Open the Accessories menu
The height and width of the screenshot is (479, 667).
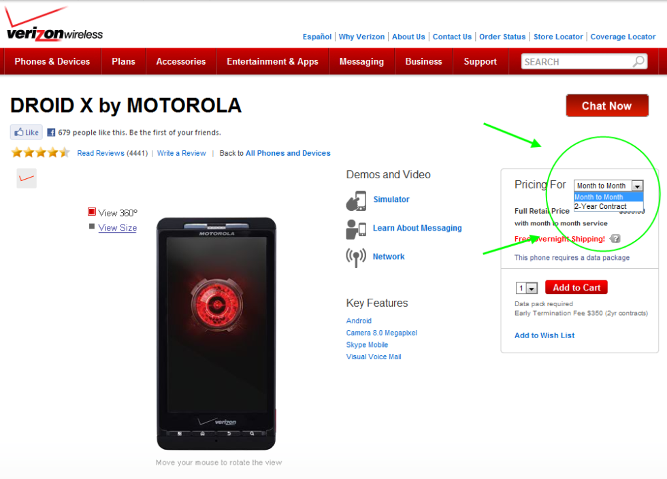tap(181, 61)
